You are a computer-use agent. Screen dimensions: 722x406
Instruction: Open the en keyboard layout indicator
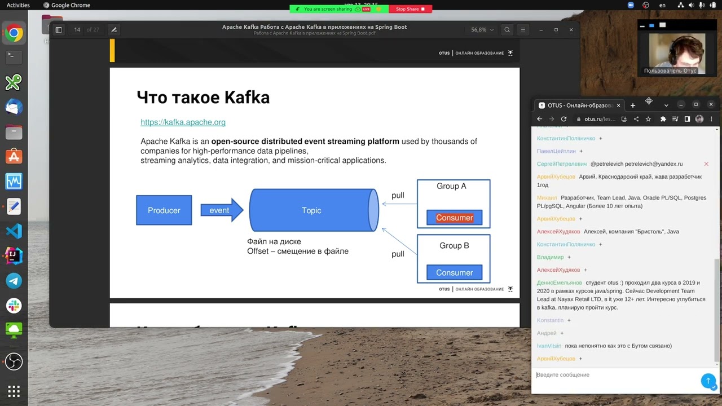[x=662, y=5]
